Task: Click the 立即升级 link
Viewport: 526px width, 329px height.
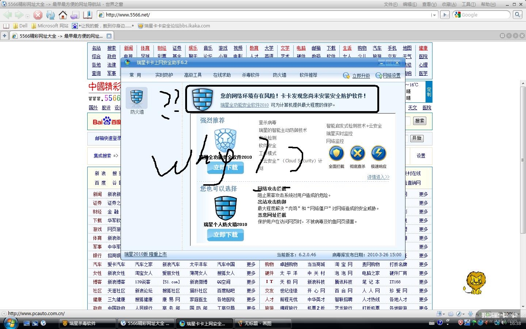Action: point(361,76)
